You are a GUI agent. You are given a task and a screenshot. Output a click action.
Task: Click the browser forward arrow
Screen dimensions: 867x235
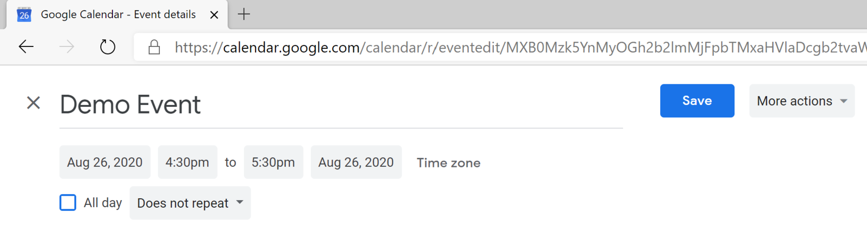click(x=67, y=47)
